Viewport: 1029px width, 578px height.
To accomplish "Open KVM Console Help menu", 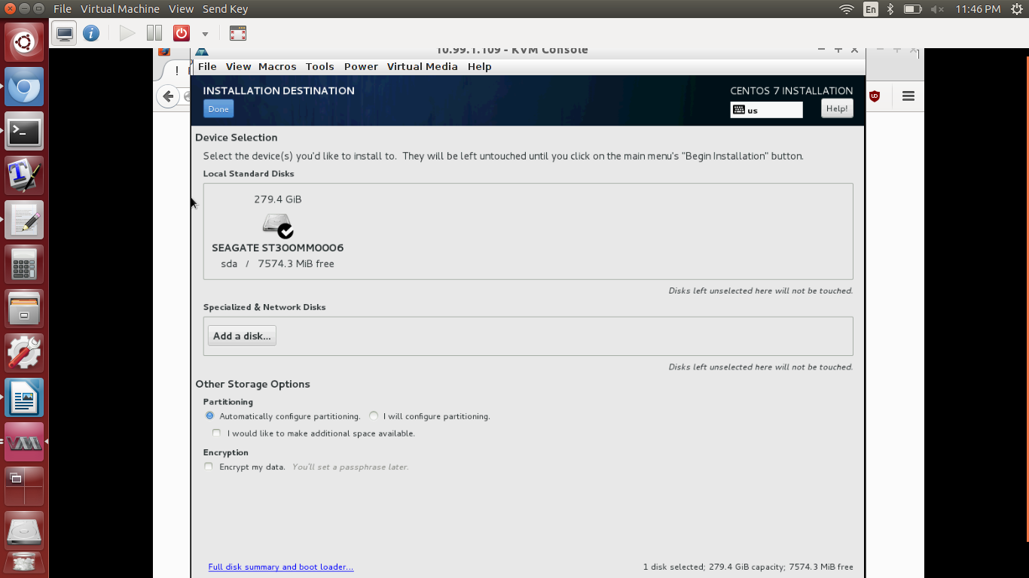I will click(479, 66).
